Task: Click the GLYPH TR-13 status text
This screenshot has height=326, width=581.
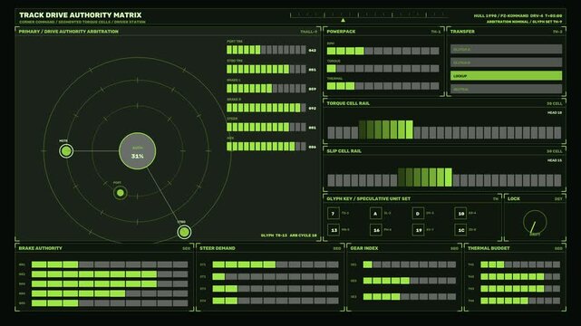Action: point(274,235)
